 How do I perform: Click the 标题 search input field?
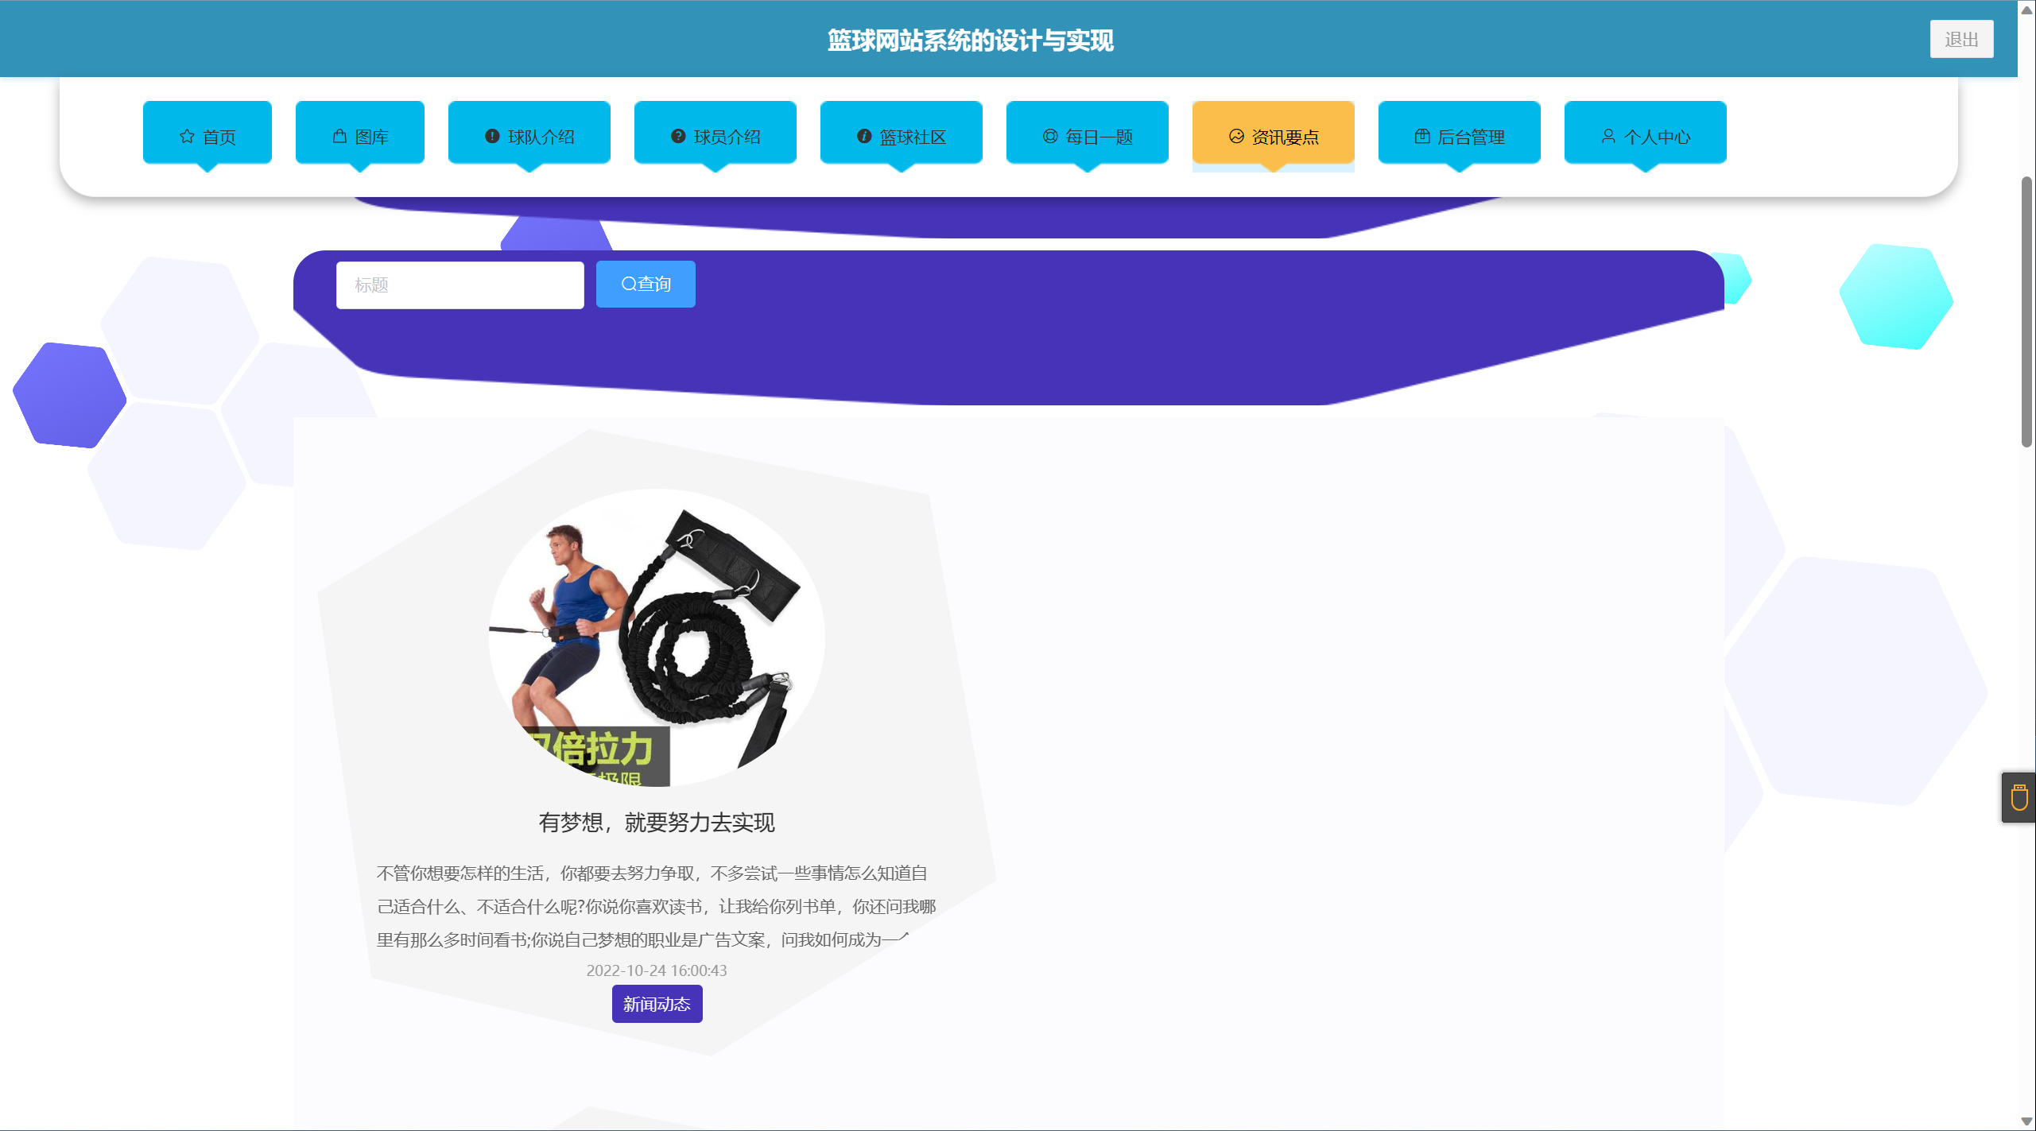[460, 284]
